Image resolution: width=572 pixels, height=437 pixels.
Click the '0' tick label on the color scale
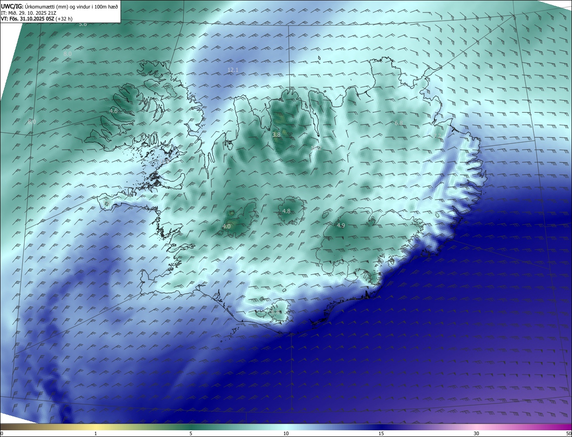coord(2,433)
